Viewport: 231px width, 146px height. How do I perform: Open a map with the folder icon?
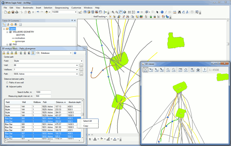9,12
